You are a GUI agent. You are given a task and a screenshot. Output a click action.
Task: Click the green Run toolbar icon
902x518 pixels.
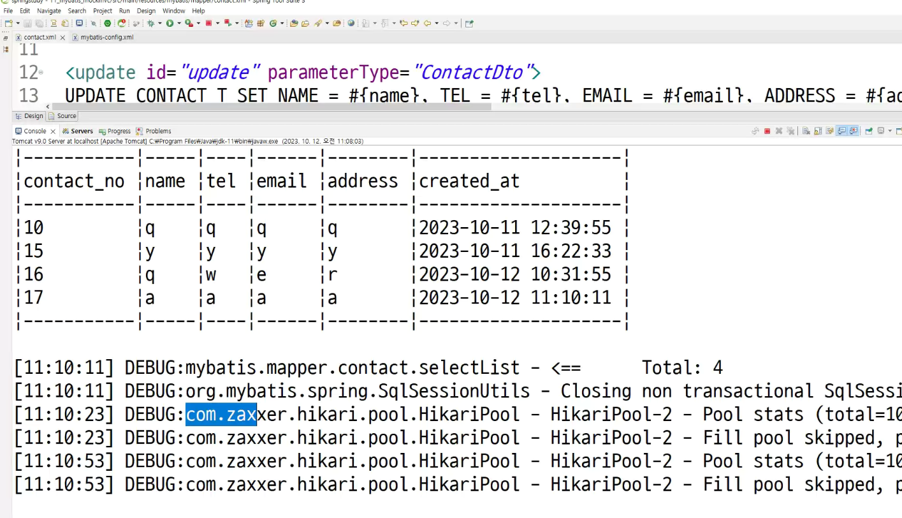point(170,23)
